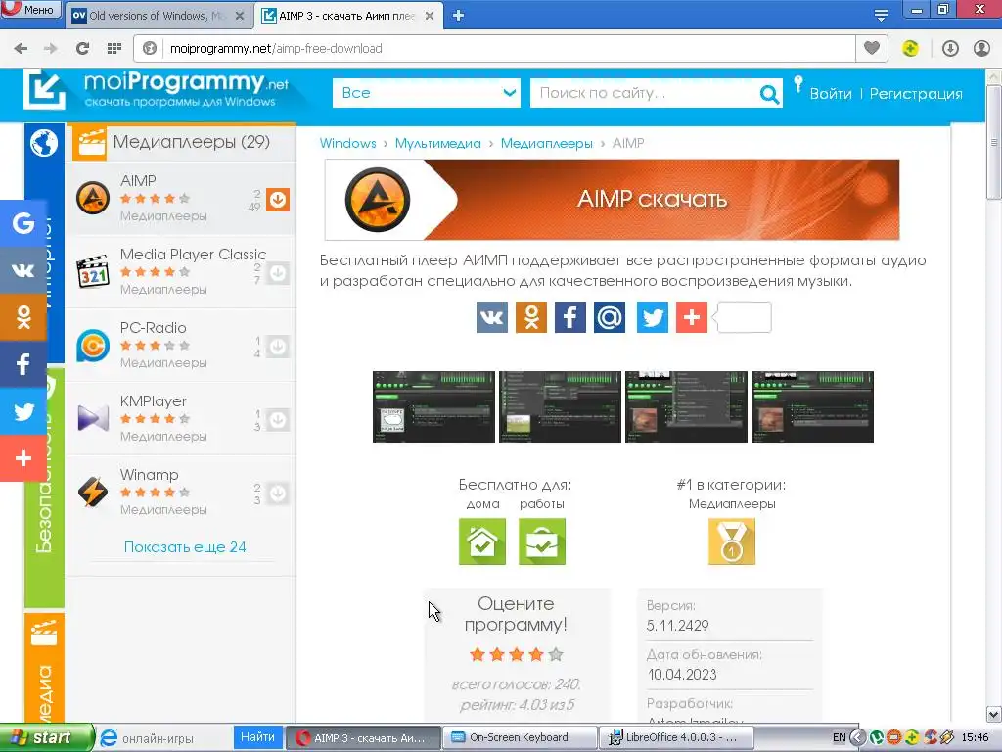Open the Регистрация link
The height and width of the screenshot is (752, 1002).
click(x=916, y=93)
